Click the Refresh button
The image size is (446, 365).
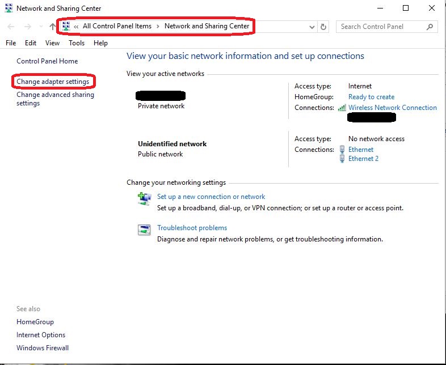(x=323, y=27)
